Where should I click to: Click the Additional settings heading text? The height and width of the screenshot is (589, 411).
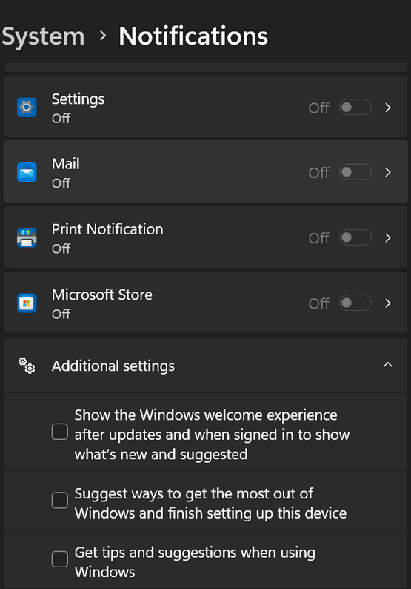click(x=113, y=366)
